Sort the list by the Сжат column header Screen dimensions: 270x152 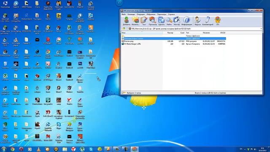179,33
